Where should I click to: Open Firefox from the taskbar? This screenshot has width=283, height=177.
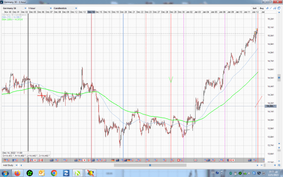click(x=18, y=173)
